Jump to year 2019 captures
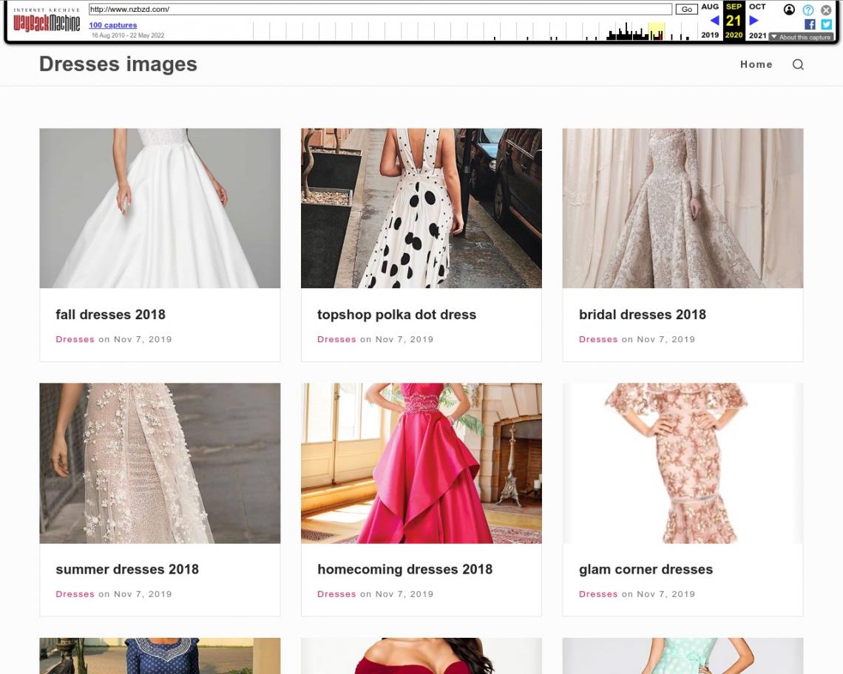 (710, 35)
